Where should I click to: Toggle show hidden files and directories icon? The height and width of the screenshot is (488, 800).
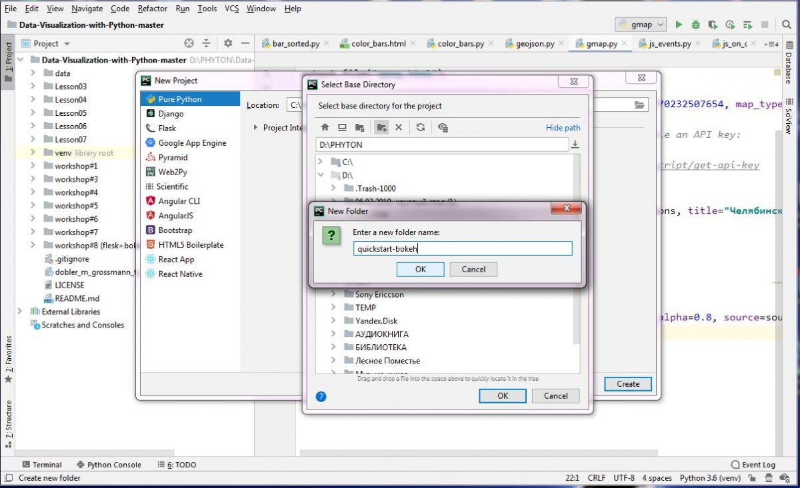click(443, 127)
